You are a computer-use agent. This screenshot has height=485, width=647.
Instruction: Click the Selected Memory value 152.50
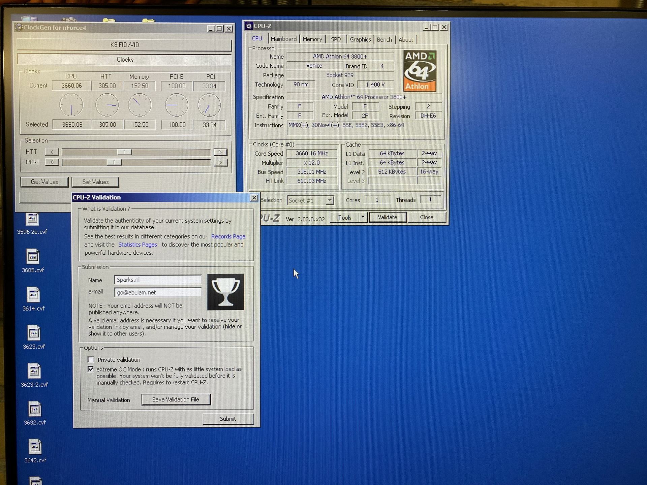click(x=140, y=125)
